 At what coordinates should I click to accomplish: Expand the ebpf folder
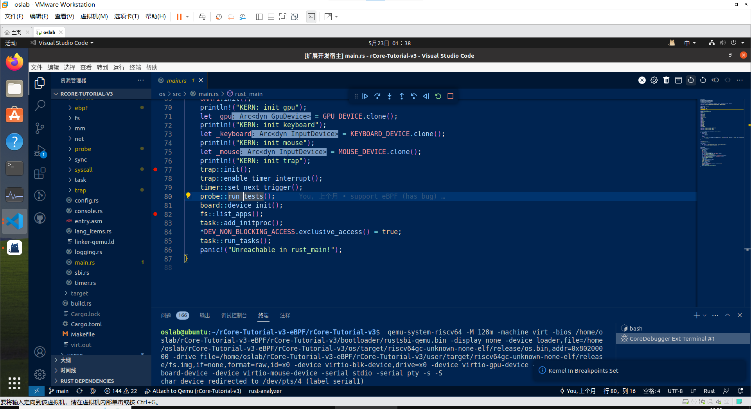click(x=81, y=108)
